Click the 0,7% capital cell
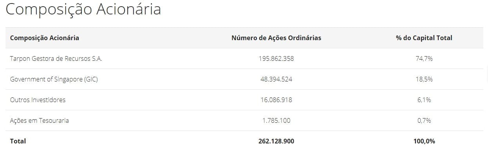This screenshot has height=152, width=488. 424,120
